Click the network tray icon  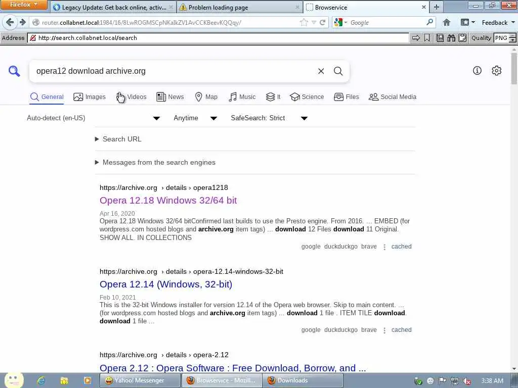pos(455,381)
